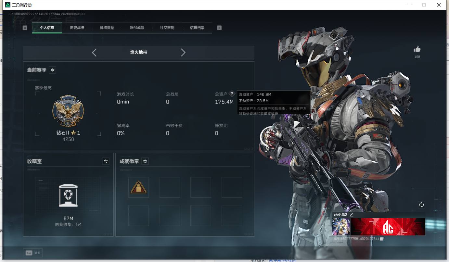Click the 烽火地带 mode title

139,52
